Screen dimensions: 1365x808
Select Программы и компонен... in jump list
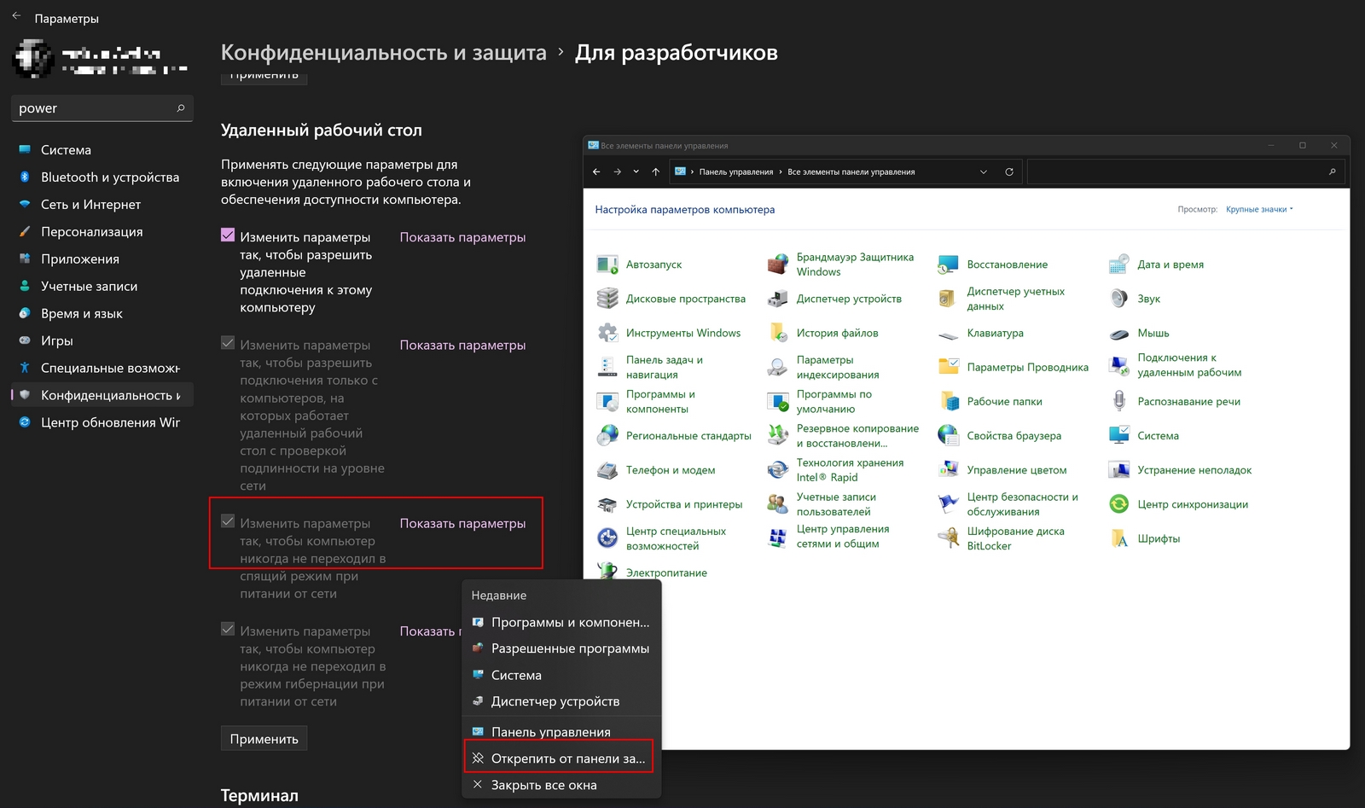(561, 622)
